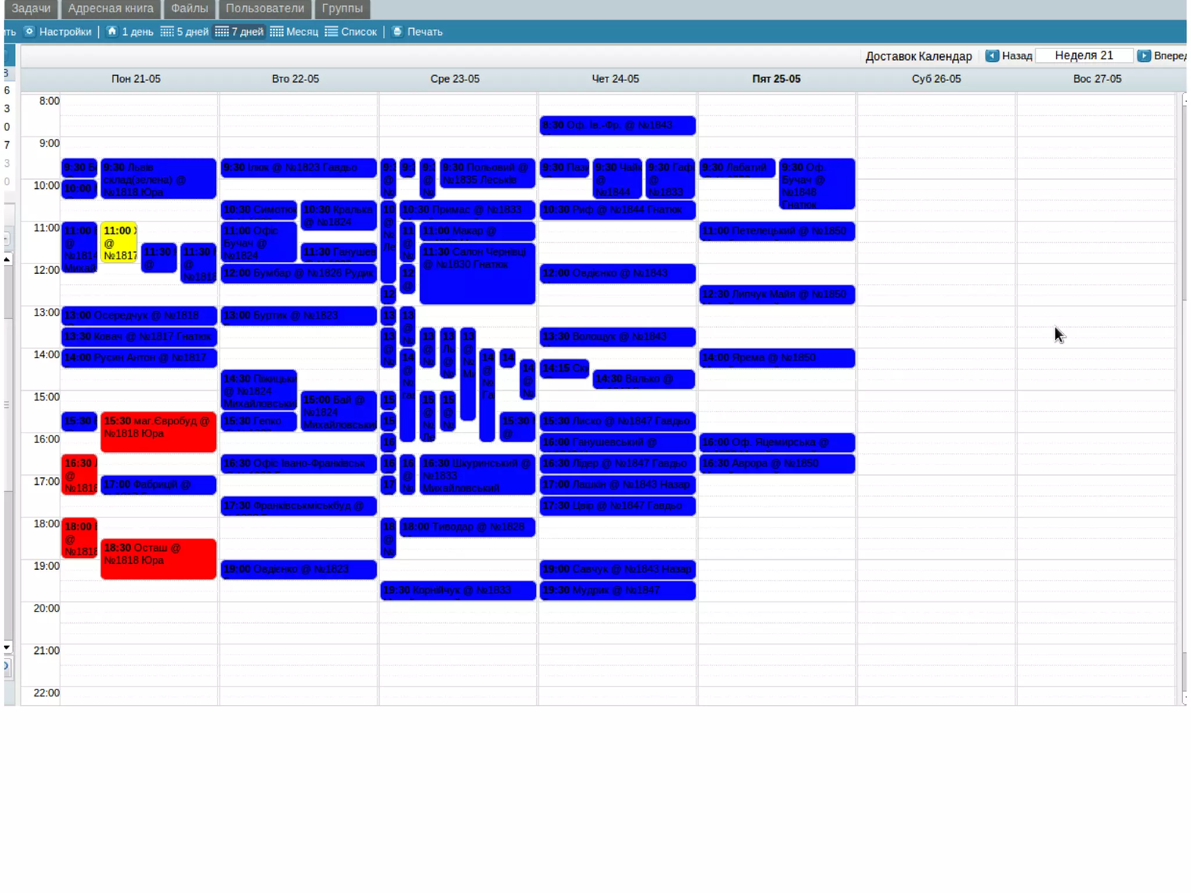Open the Настройки settings gear icon
This screenshot has width=1191, height=893.
click(30, 31)
